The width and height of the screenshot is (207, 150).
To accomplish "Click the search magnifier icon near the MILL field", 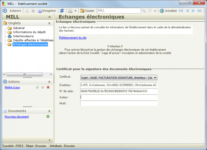I will [143, 11].
